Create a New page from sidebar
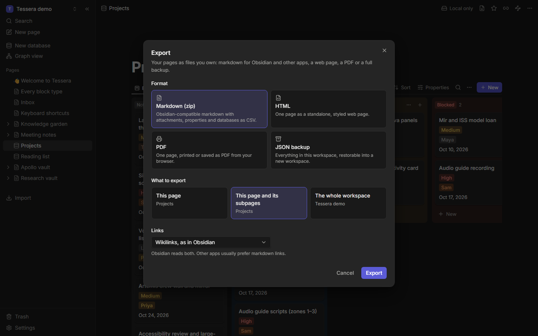This screenshot has height=336, width=538. (47, 32)
